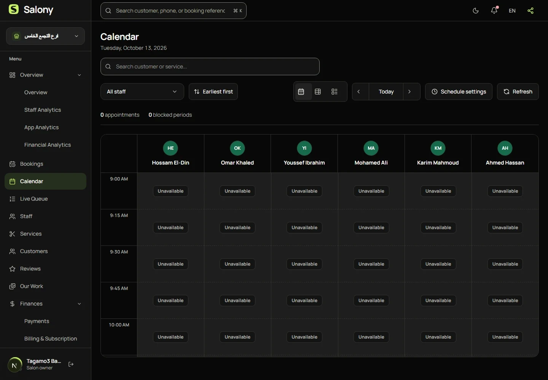Open Our Work gallery page
548x380 pixels.
45,286
